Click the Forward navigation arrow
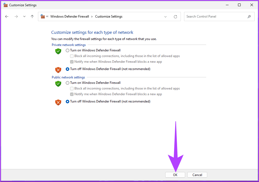This screenshot has width=259, height=182. point(16,16)
